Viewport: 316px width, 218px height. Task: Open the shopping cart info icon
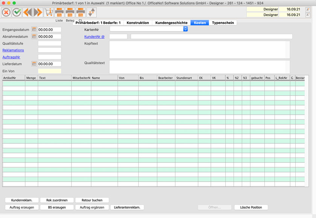click(49, 12)
